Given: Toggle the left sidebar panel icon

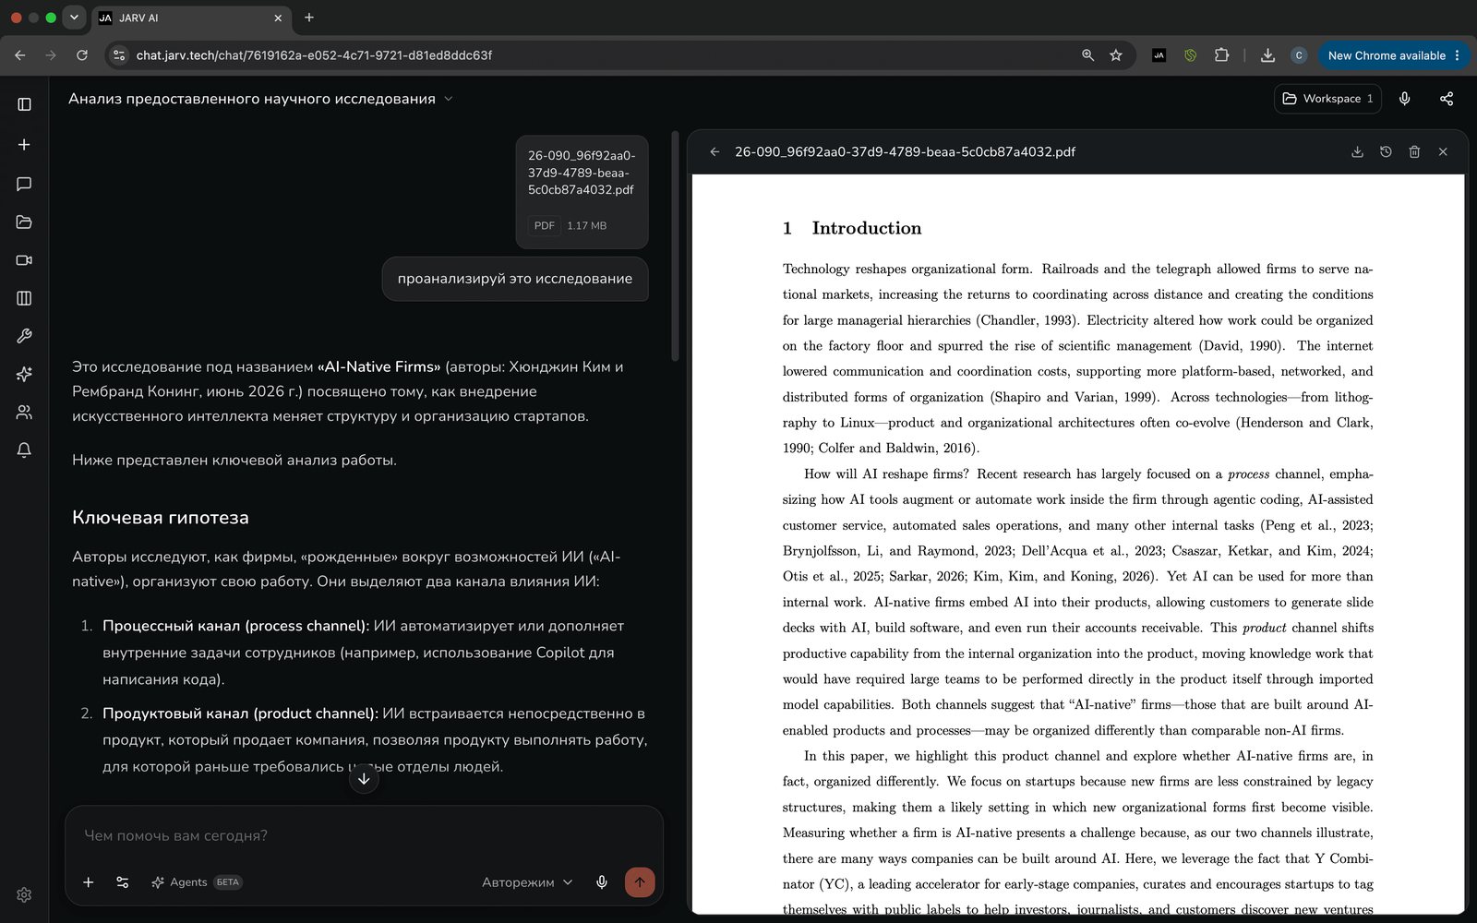Looking at the screenshot, I should pyautogui.click(x=25, y=104).
